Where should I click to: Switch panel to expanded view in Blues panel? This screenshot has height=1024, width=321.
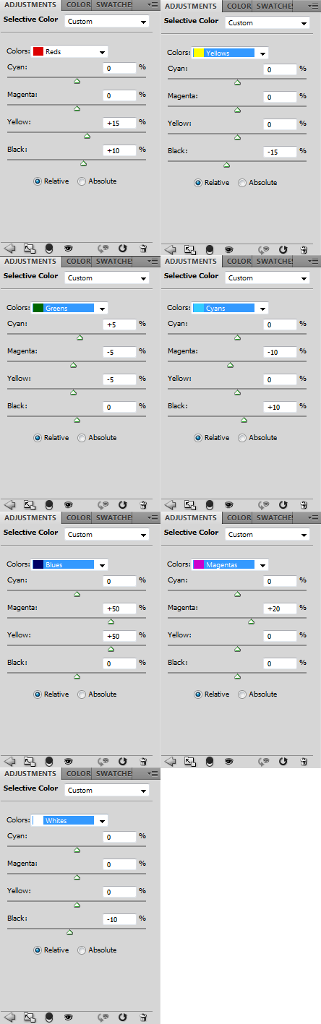point(30,761)
